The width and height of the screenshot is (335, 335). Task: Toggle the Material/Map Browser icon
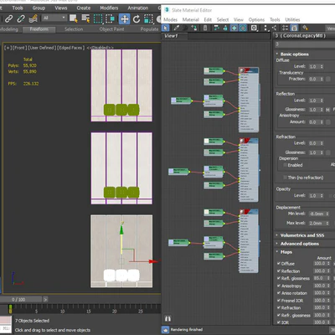click(285, 28)
